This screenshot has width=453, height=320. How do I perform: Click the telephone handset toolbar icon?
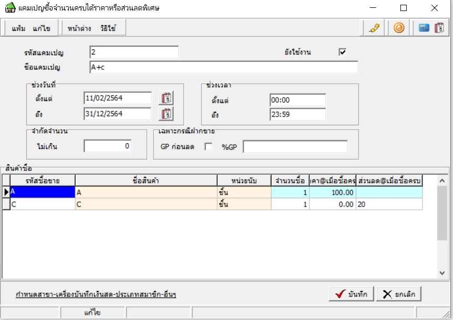pyautogui.click(x=374, y=28)
